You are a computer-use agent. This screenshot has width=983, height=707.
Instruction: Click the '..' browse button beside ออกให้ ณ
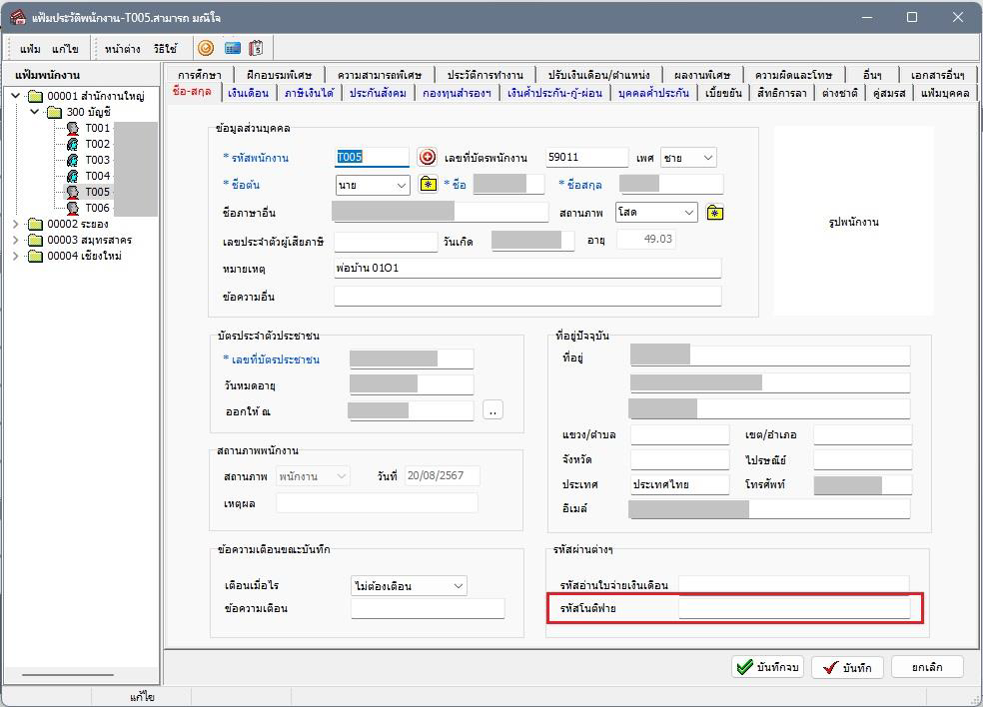(x=492, y=410)
